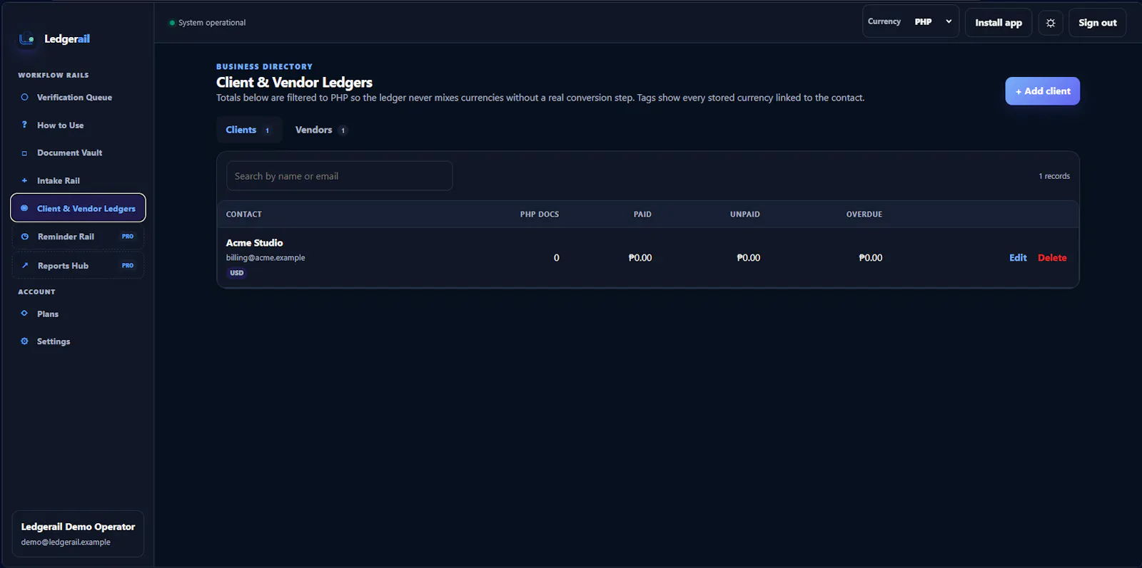Click billing@acme.example email text
The height and width of the screenshot is (568, 1142).
266,258
